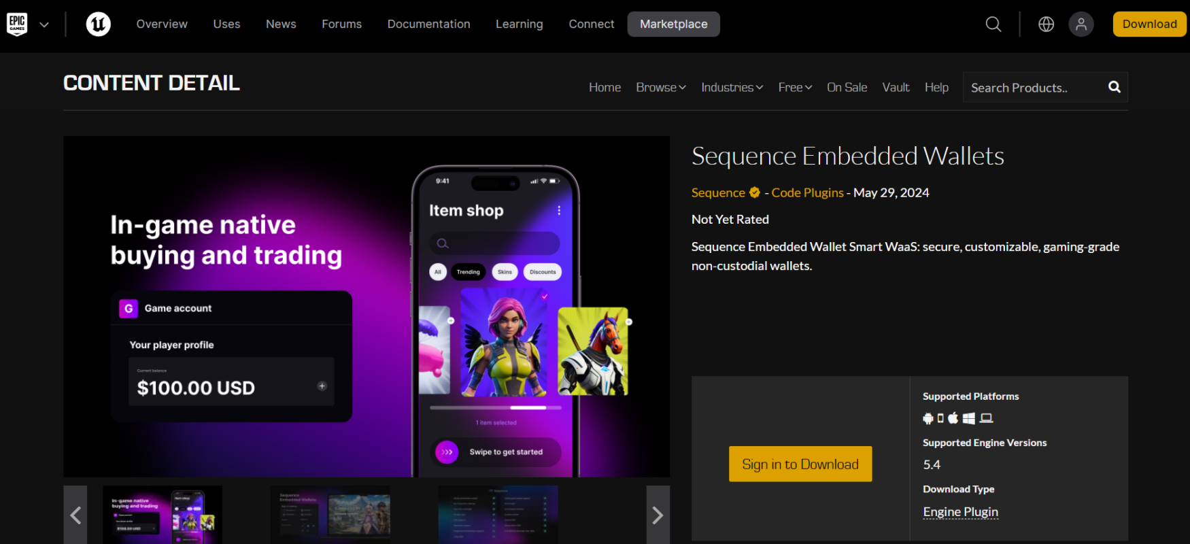Expand the Free dropdown
Screen dimensions: 1190x544
coord(795,88)
